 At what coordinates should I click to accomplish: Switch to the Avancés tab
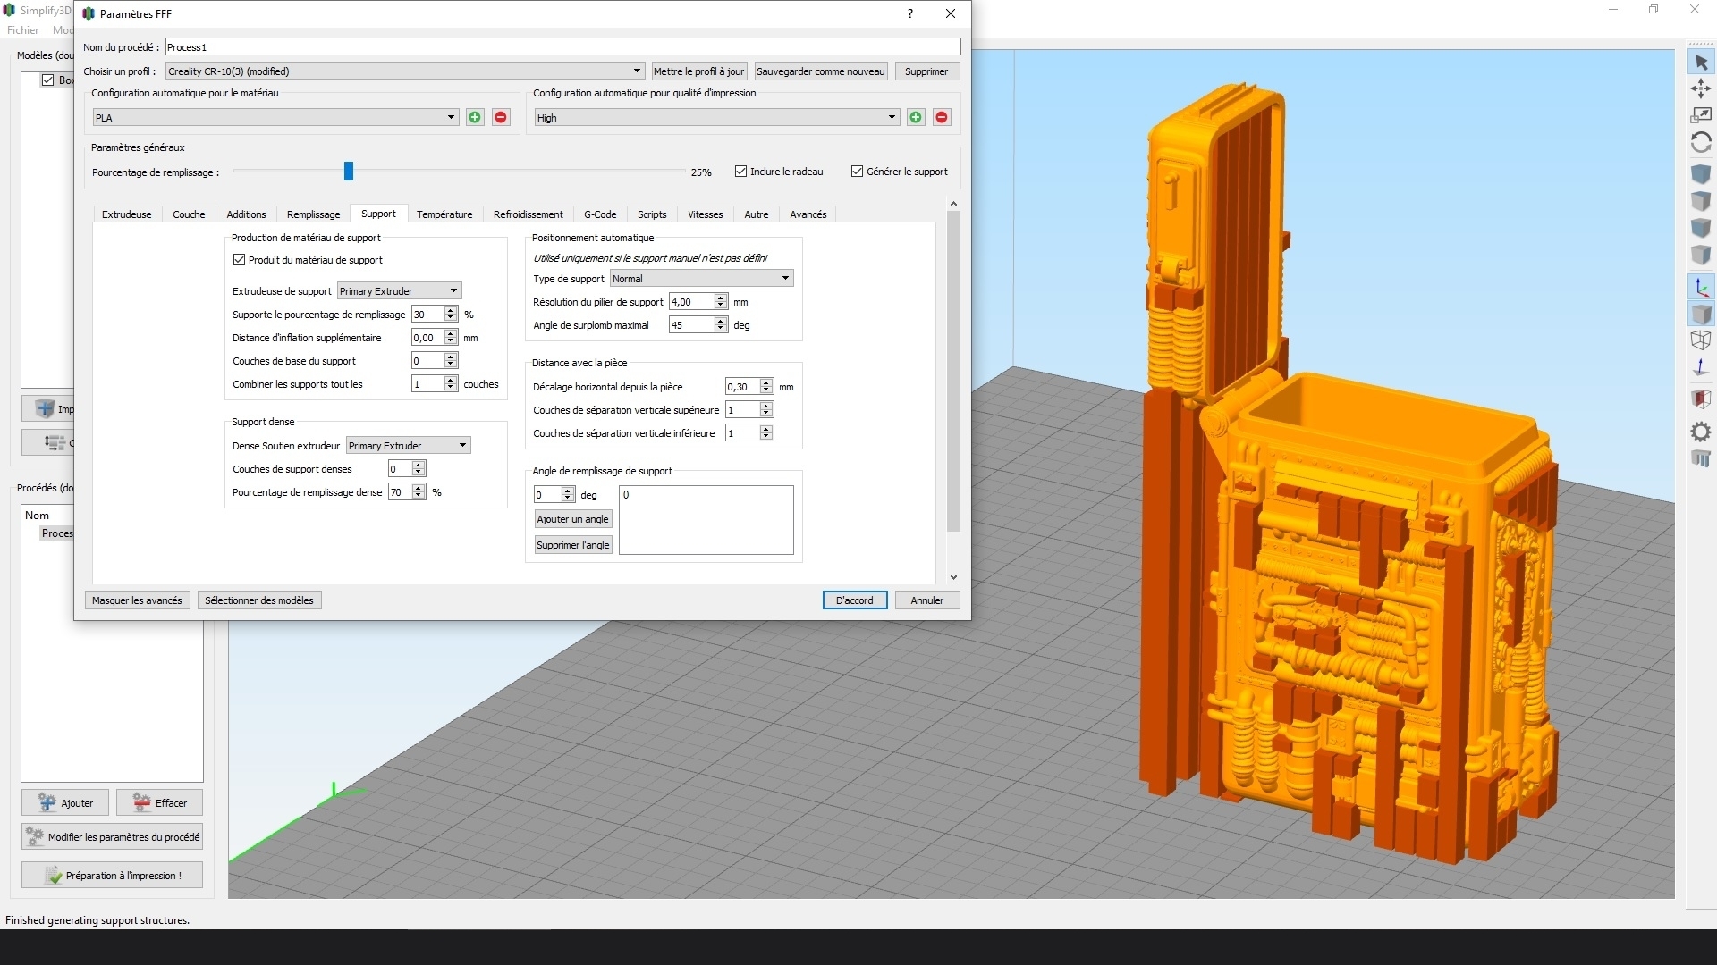(x=808, y=214)
